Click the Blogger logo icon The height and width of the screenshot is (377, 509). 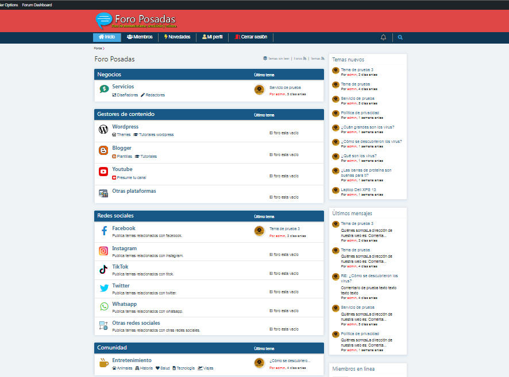pyautogui.click(x=103, y=150)
